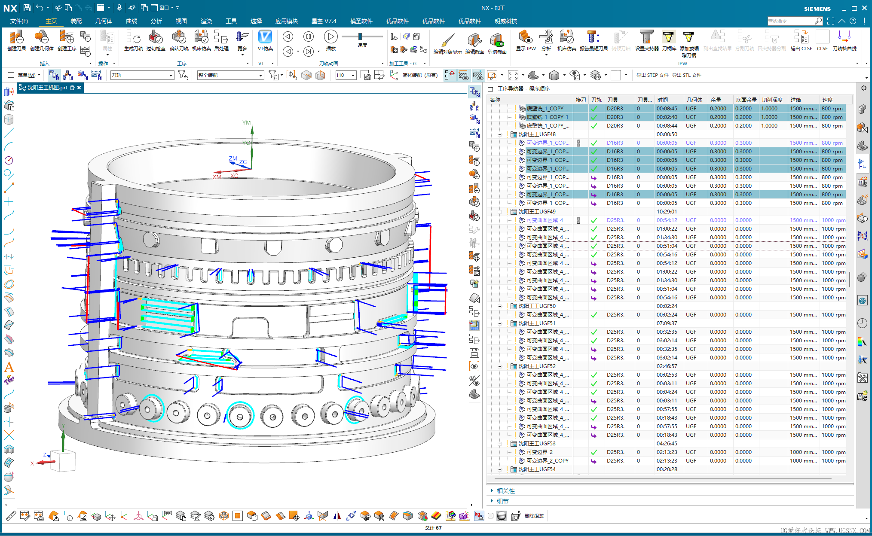Switch to the 应用模块 tab
This screenshot has height=536, width=872.
click(x=287, y=21)
